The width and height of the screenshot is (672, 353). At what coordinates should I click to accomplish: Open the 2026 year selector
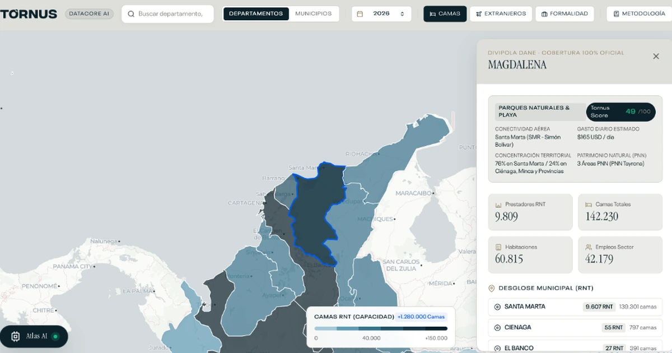381,14
